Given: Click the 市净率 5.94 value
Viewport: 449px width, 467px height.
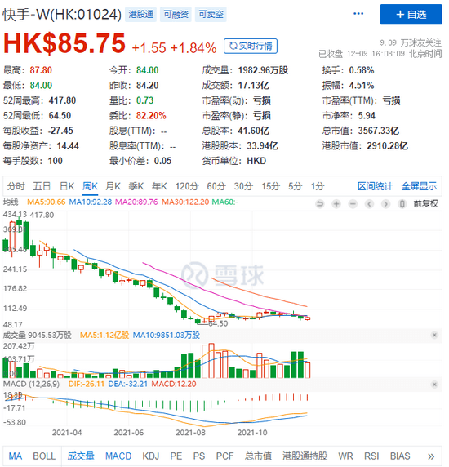Looking at the screenshot, I should [367, 116].
